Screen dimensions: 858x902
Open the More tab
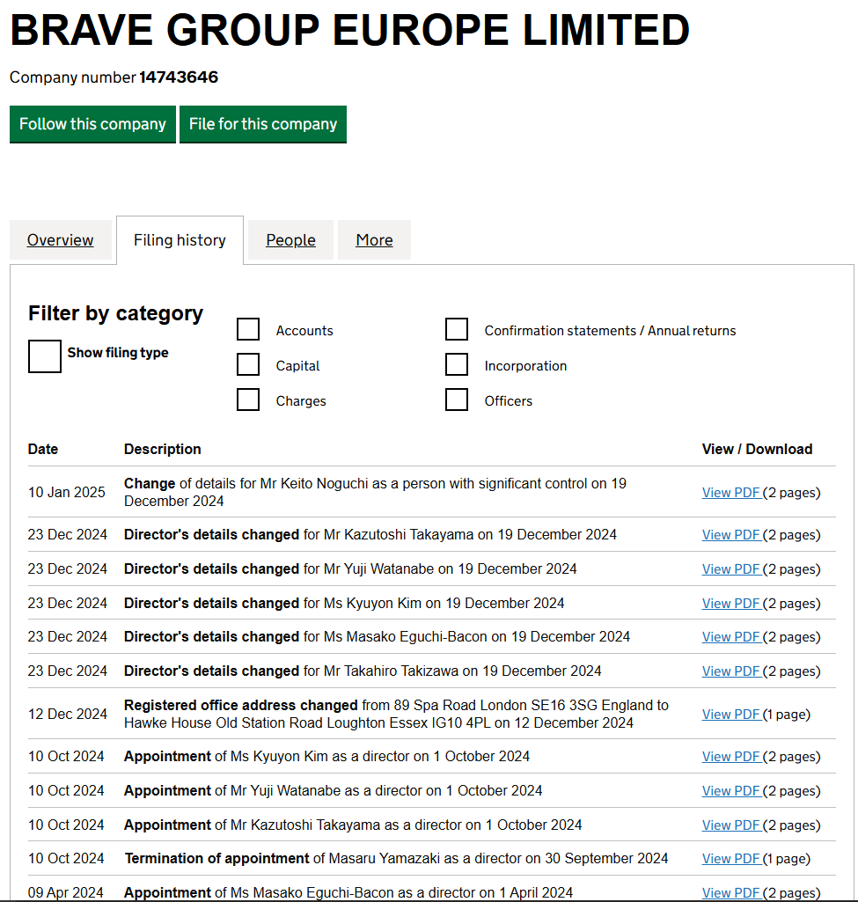374,240
